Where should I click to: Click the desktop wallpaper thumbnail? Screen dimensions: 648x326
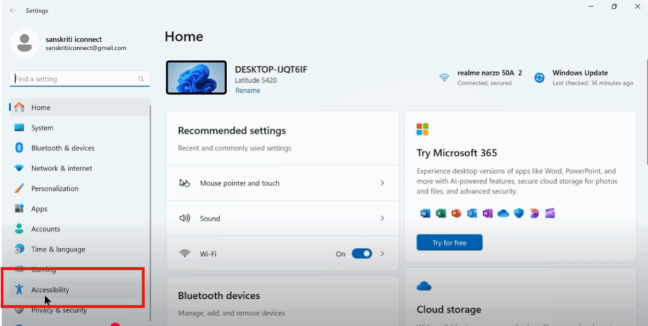(196, 78)
